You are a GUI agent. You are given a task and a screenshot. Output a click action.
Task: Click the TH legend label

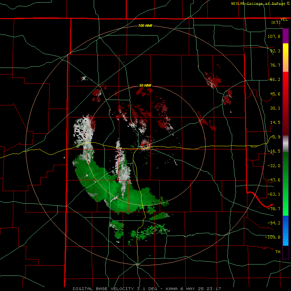278,252
